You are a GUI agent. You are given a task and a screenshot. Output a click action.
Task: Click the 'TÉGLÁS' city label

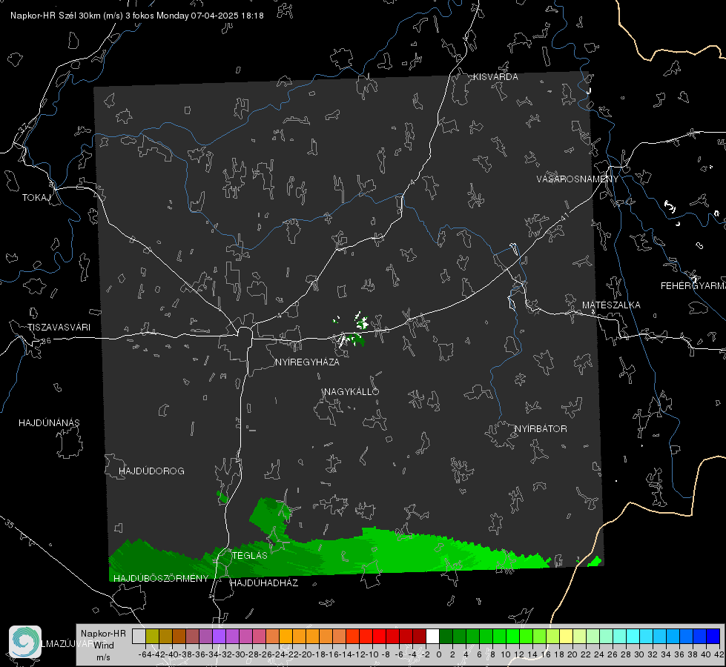(x=250, y=555)
